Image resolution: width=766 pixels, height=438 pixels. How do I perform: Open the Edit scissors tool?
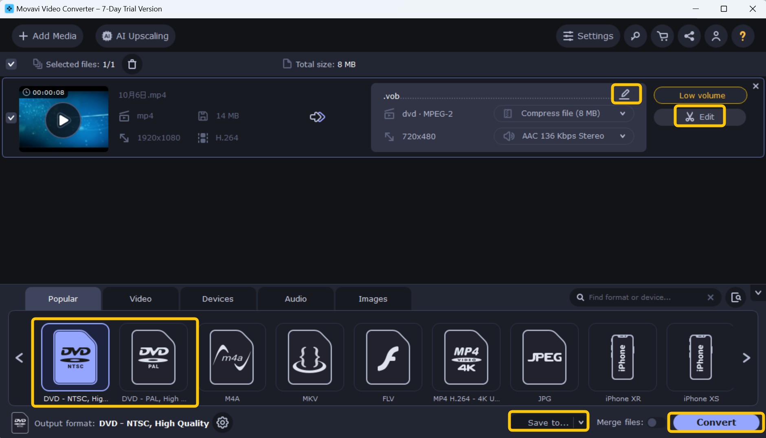point(700,116)
